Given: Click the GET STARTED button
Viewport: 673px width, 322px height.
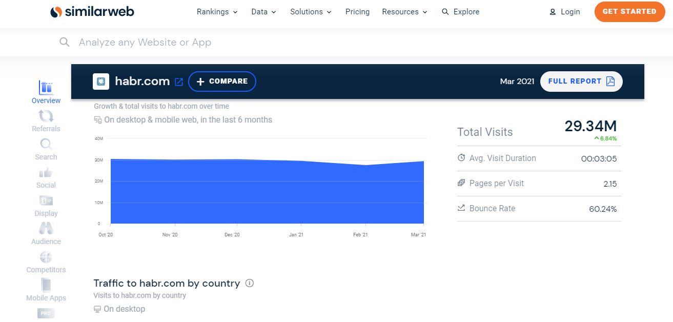Looking at the screenshot, I should pyautogui.click(x=629, y=12).
